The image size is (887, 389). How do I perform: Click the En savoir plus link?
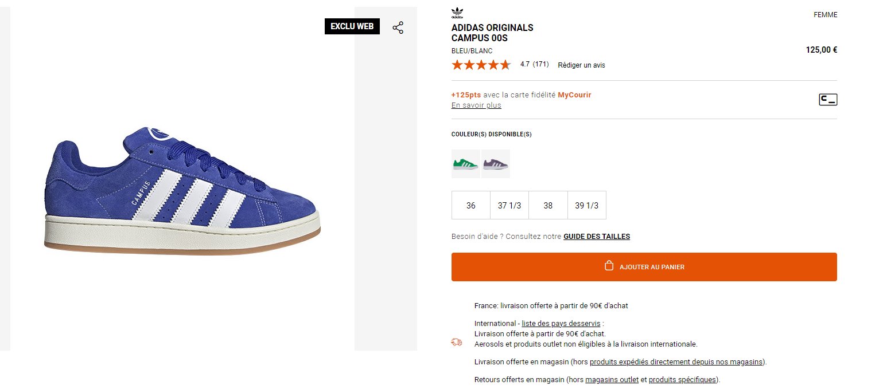(x=476, y=105)
